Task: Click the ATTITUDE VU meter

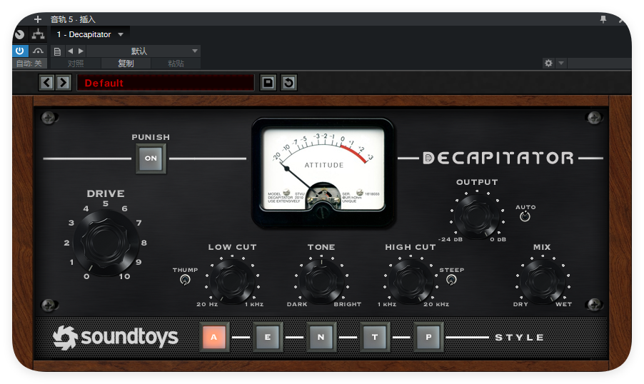Action: pyautogui.click(x=323, y=173)
